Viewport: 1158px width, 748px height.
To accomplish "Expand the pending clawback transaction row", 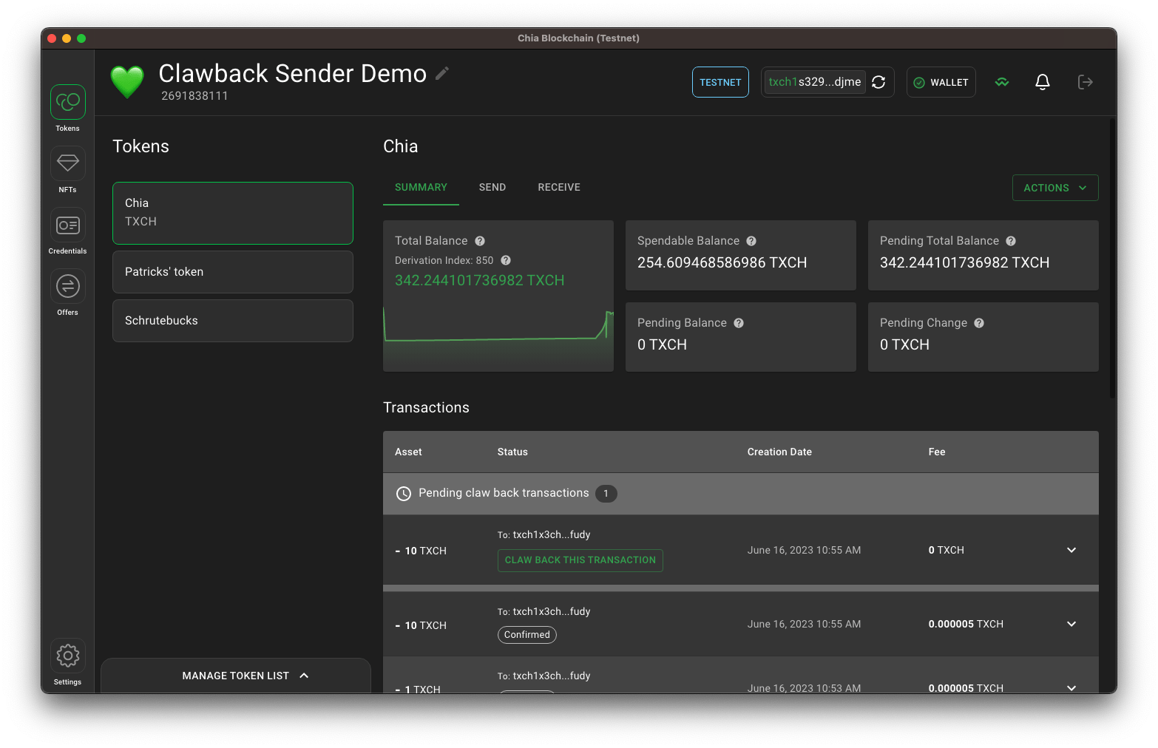I will 1071,550.
